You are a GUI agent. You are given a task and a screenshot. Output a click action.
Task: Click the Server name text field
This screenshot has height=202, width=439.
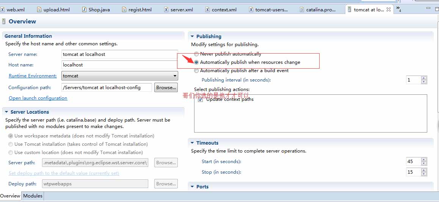119,54
